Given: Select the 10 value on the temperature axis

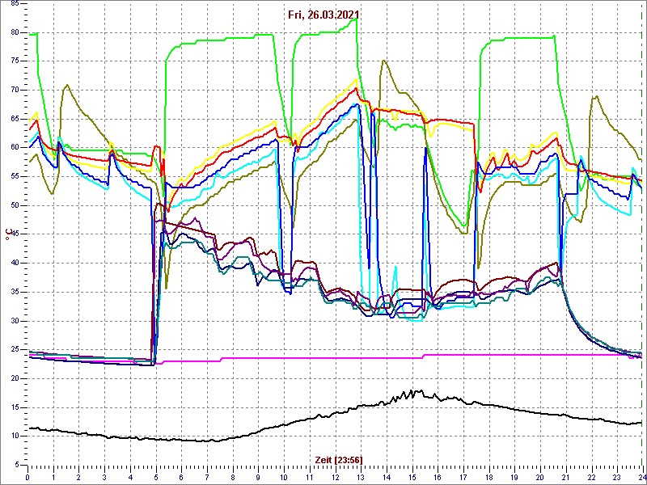Looking at the screenshot, I should click(14, 436).
